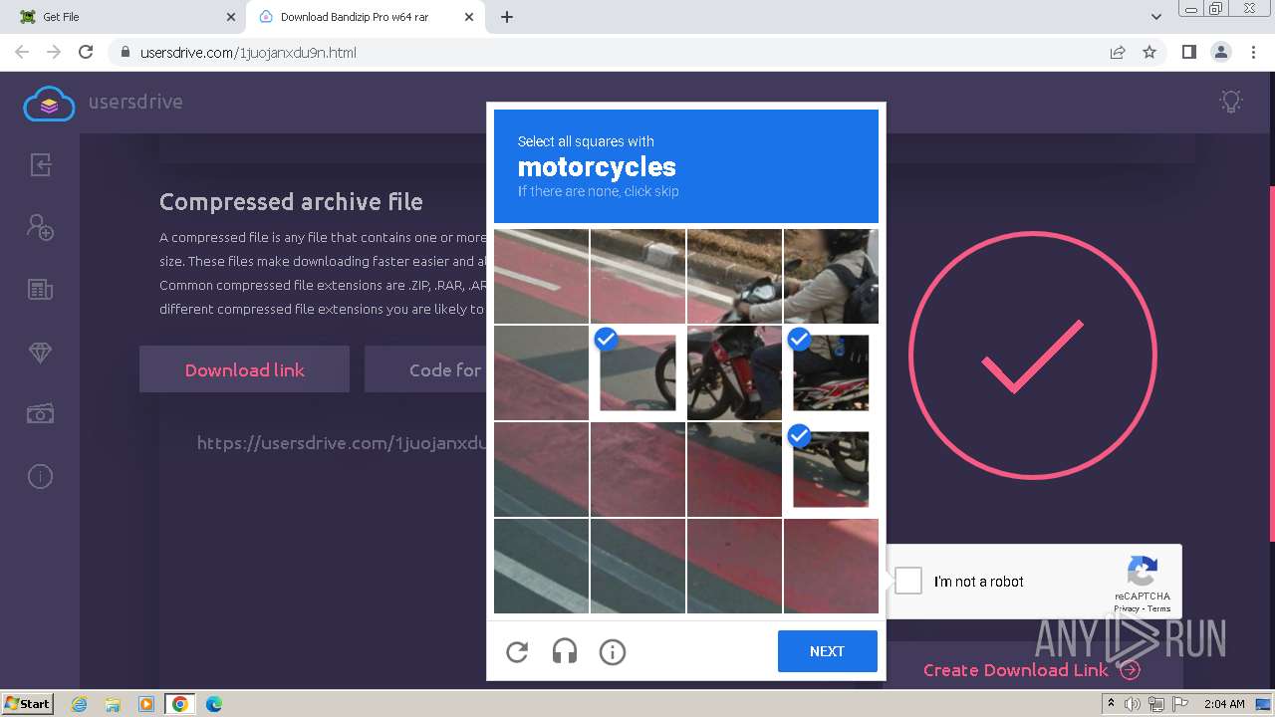
Task: Open the Windows Start menu
Action: pyautogui.click(x=27, y=703)
